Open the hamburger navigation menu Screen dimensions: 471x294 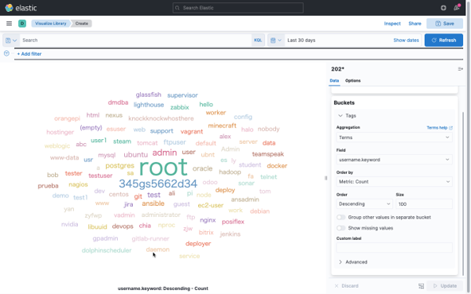point(9,23)
